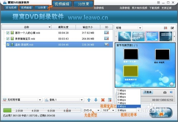Select the second menu template thumbnail
178x122 pixels.
(x=138, y=36)
